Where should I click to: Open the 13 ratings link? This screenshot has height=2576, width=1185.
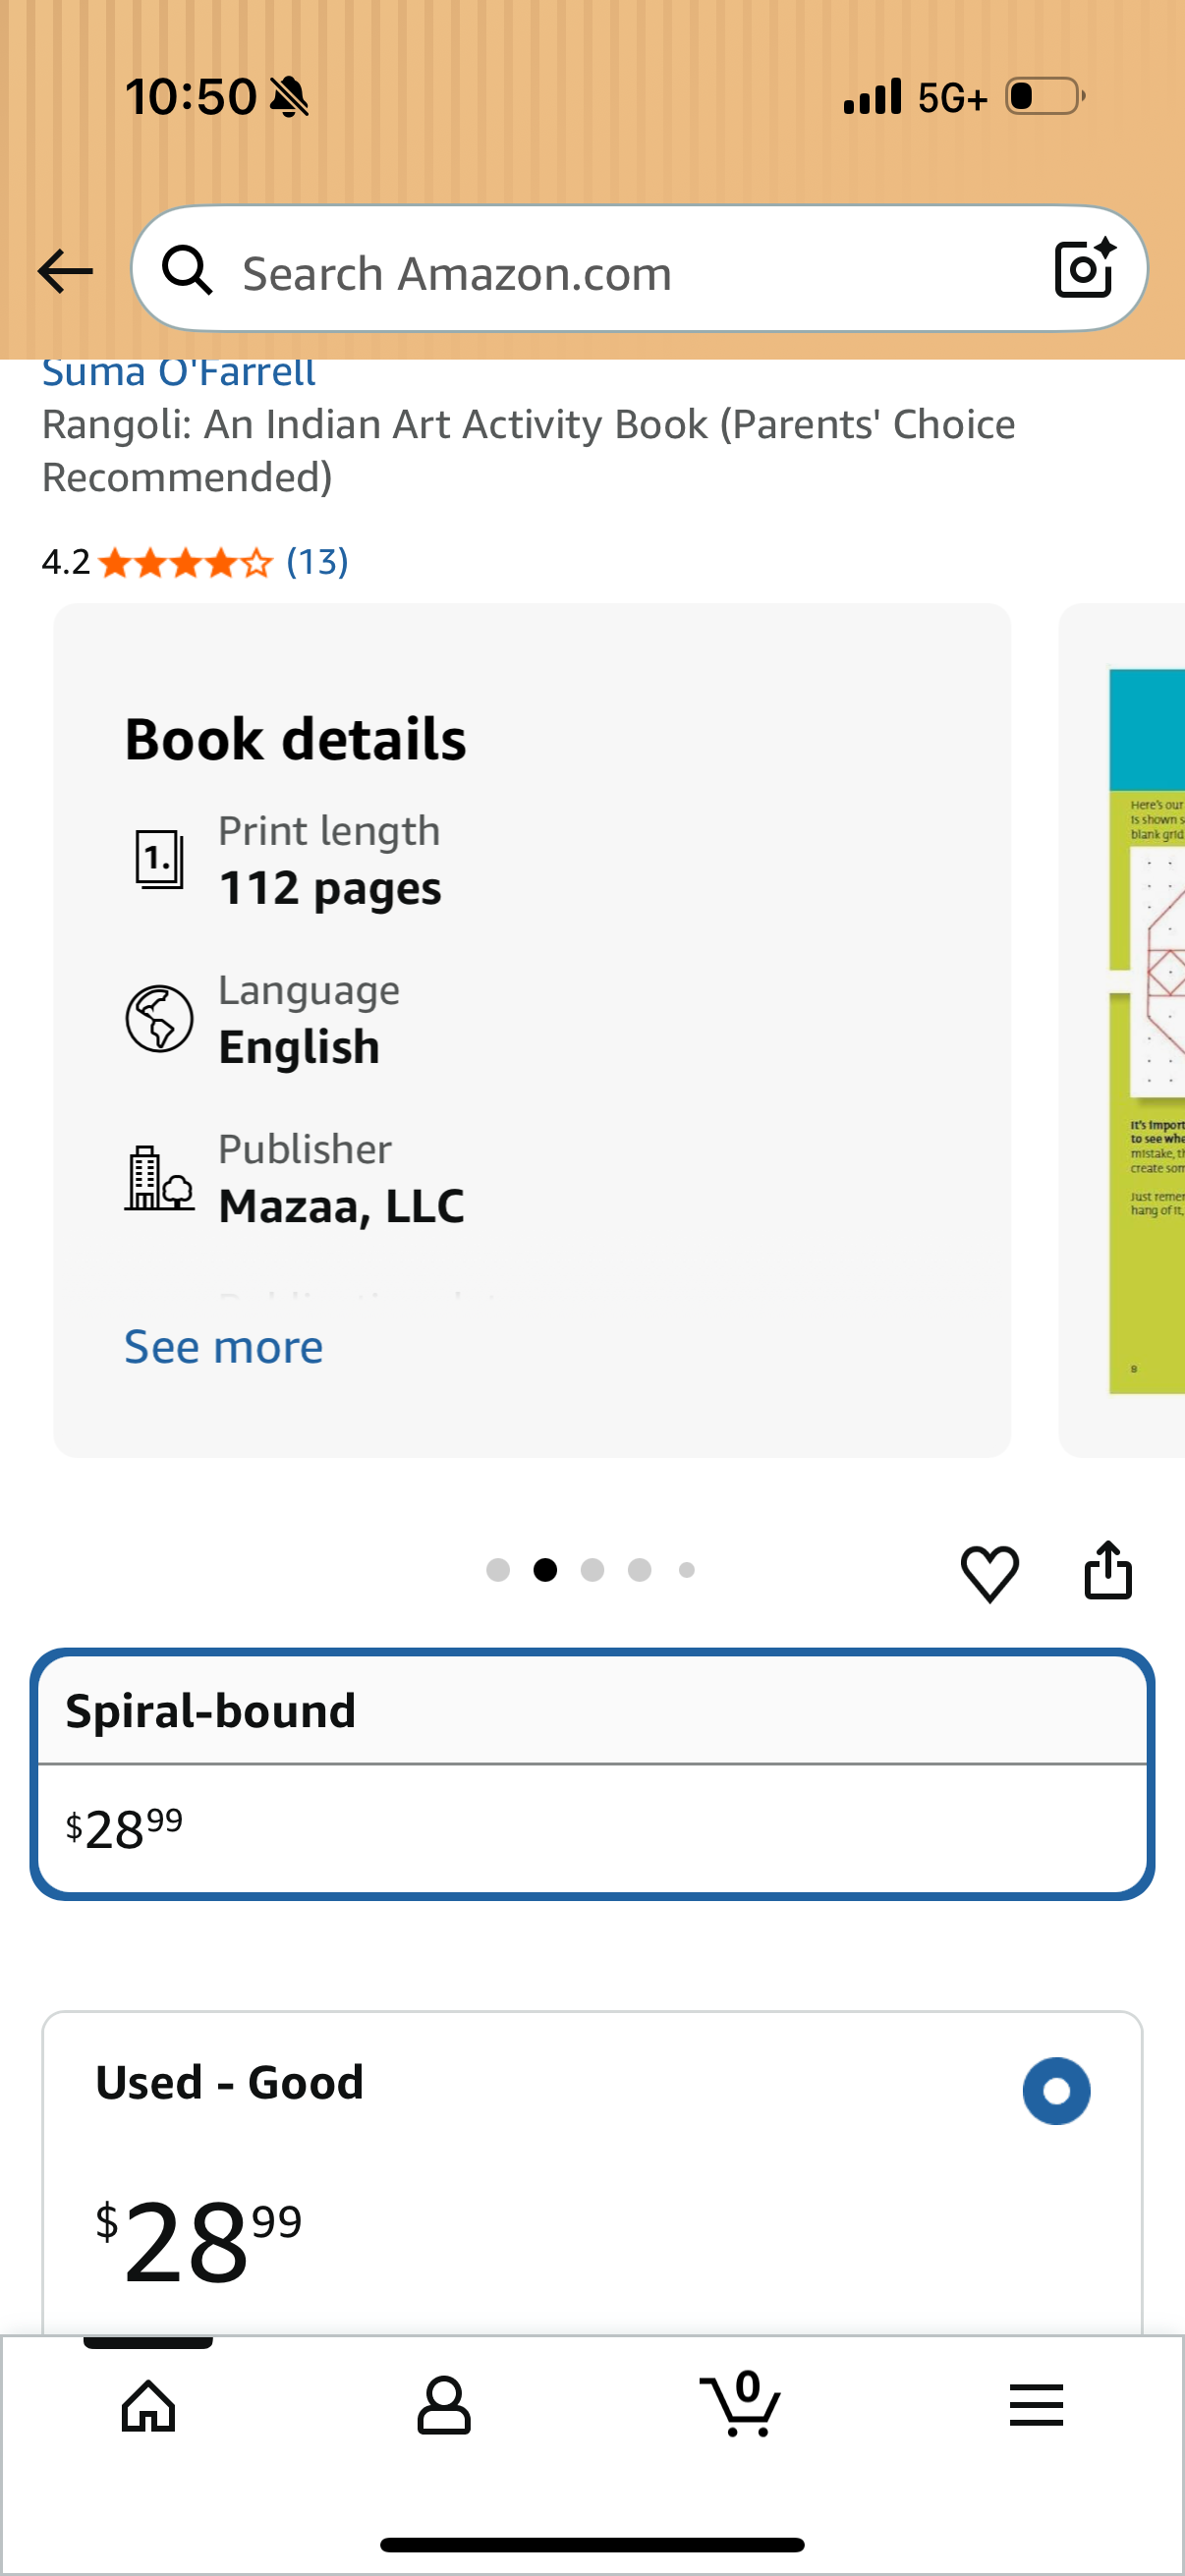tap(317, 562)
